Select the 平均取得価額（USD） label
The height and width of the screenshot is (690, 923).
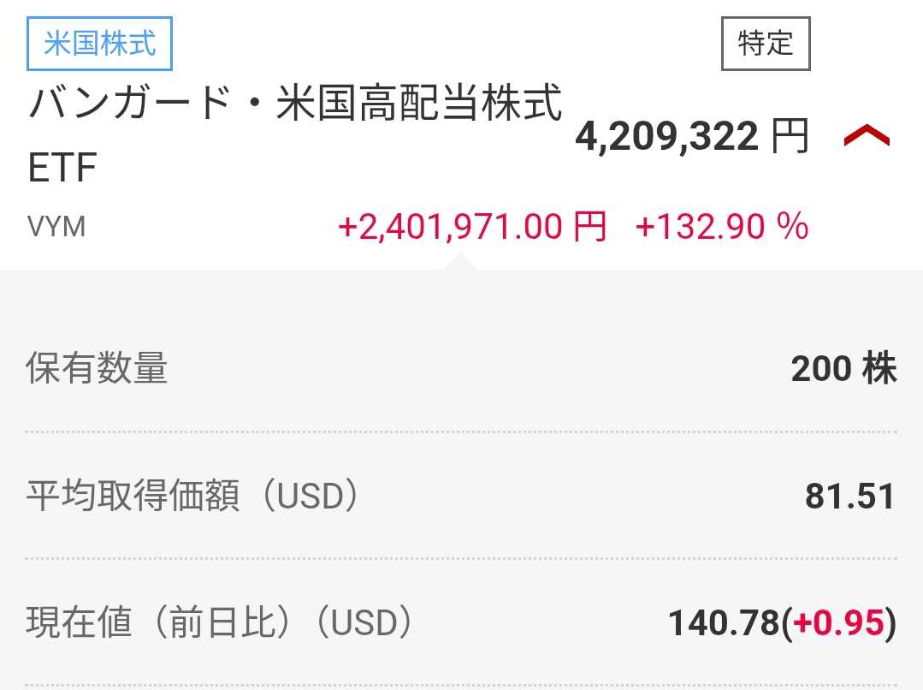pos(192,497)
